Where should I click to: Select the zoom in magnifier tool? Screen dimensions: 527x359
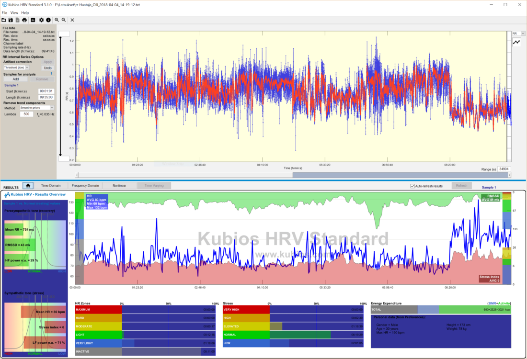(57, 20)
